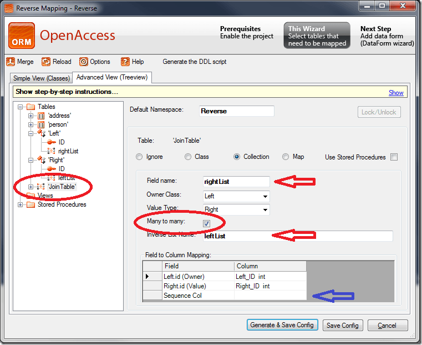
Task: Select the Collection radio button
Action: coord(237,157)
